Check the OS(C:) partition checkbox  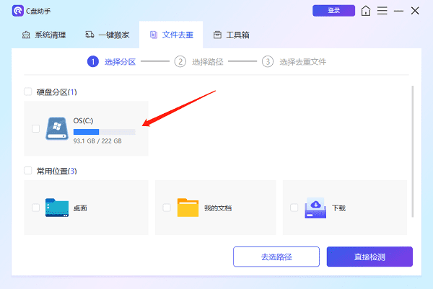click(36, 129)
